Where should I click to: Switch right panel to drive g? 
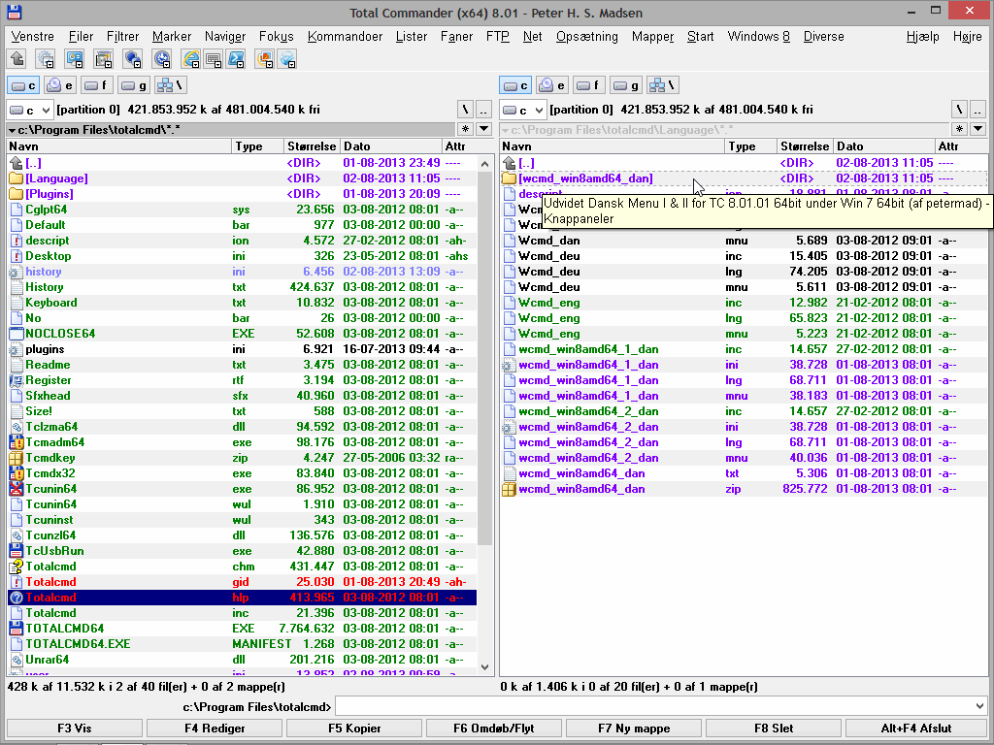(626, 85)
